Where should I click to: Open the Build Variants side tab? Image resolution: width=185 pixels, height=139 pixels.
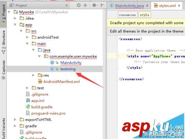[x=3, y=128]
